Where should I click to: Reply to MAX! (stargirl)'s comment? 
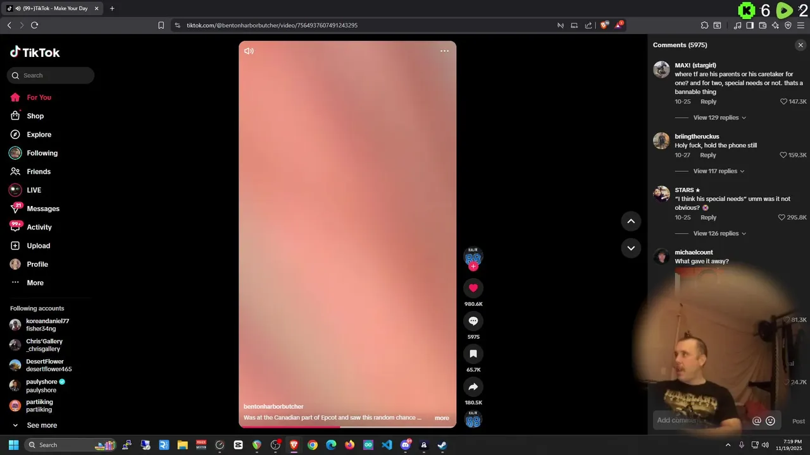[x=708, y=102]
